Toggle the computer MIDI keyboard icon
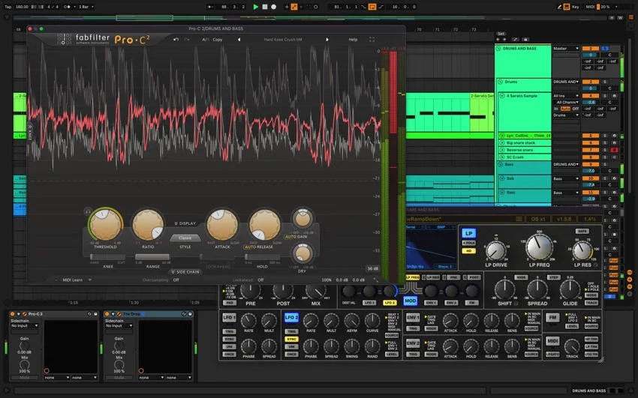Image resolution: width=638 pixels, height=398 pixels. pos(567,7)
